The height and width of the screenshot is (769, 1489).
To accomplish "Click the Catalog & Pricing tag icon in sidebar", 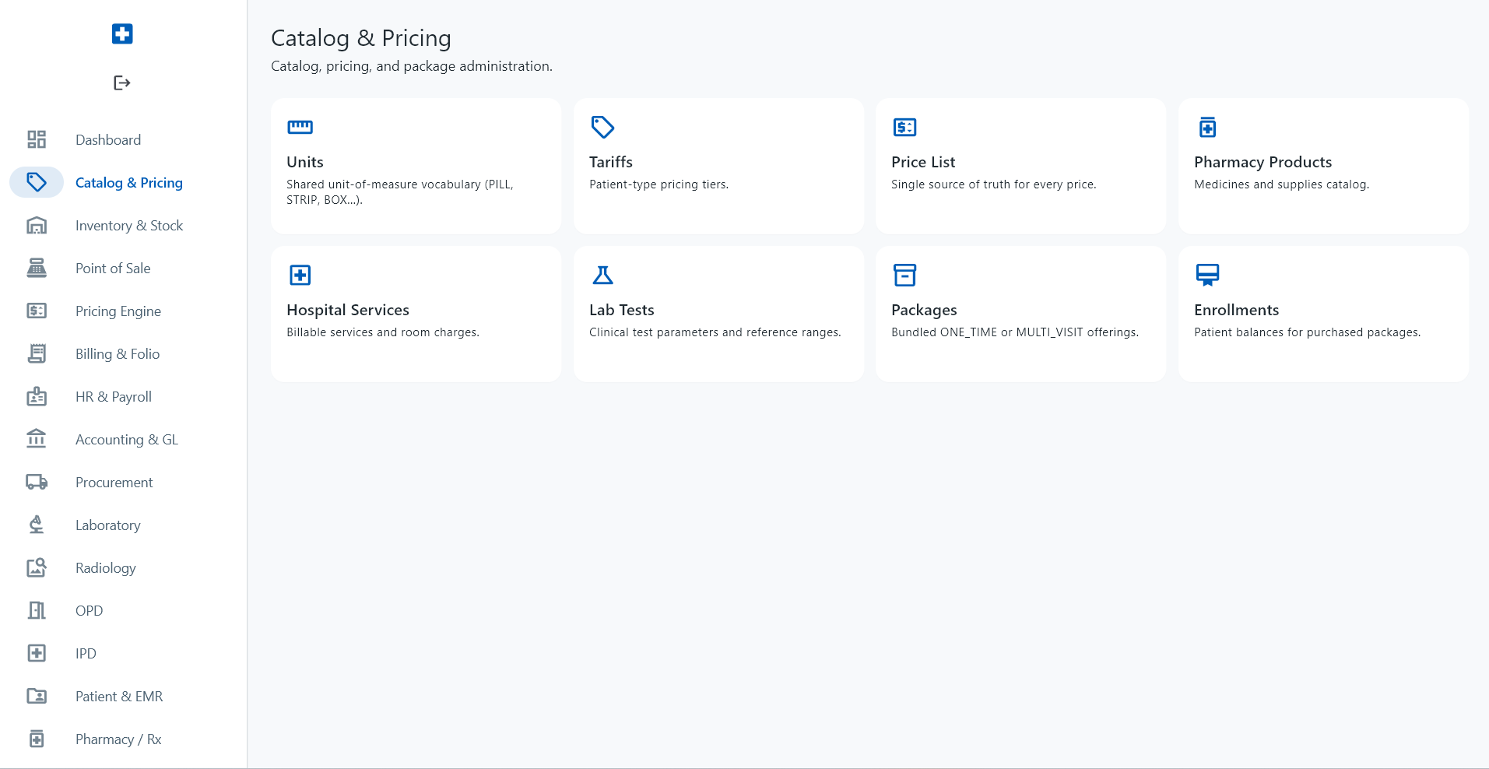I will (37, 182).
